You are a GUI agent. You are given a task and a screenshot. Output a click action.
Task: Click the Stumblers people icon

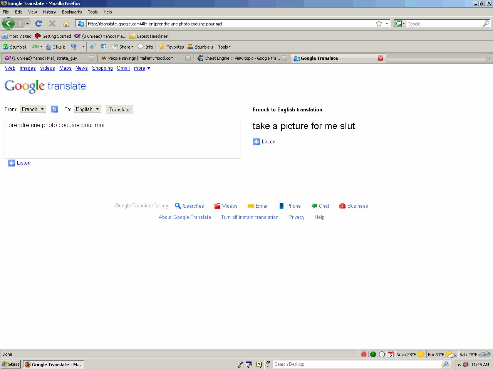click(190, 47)
